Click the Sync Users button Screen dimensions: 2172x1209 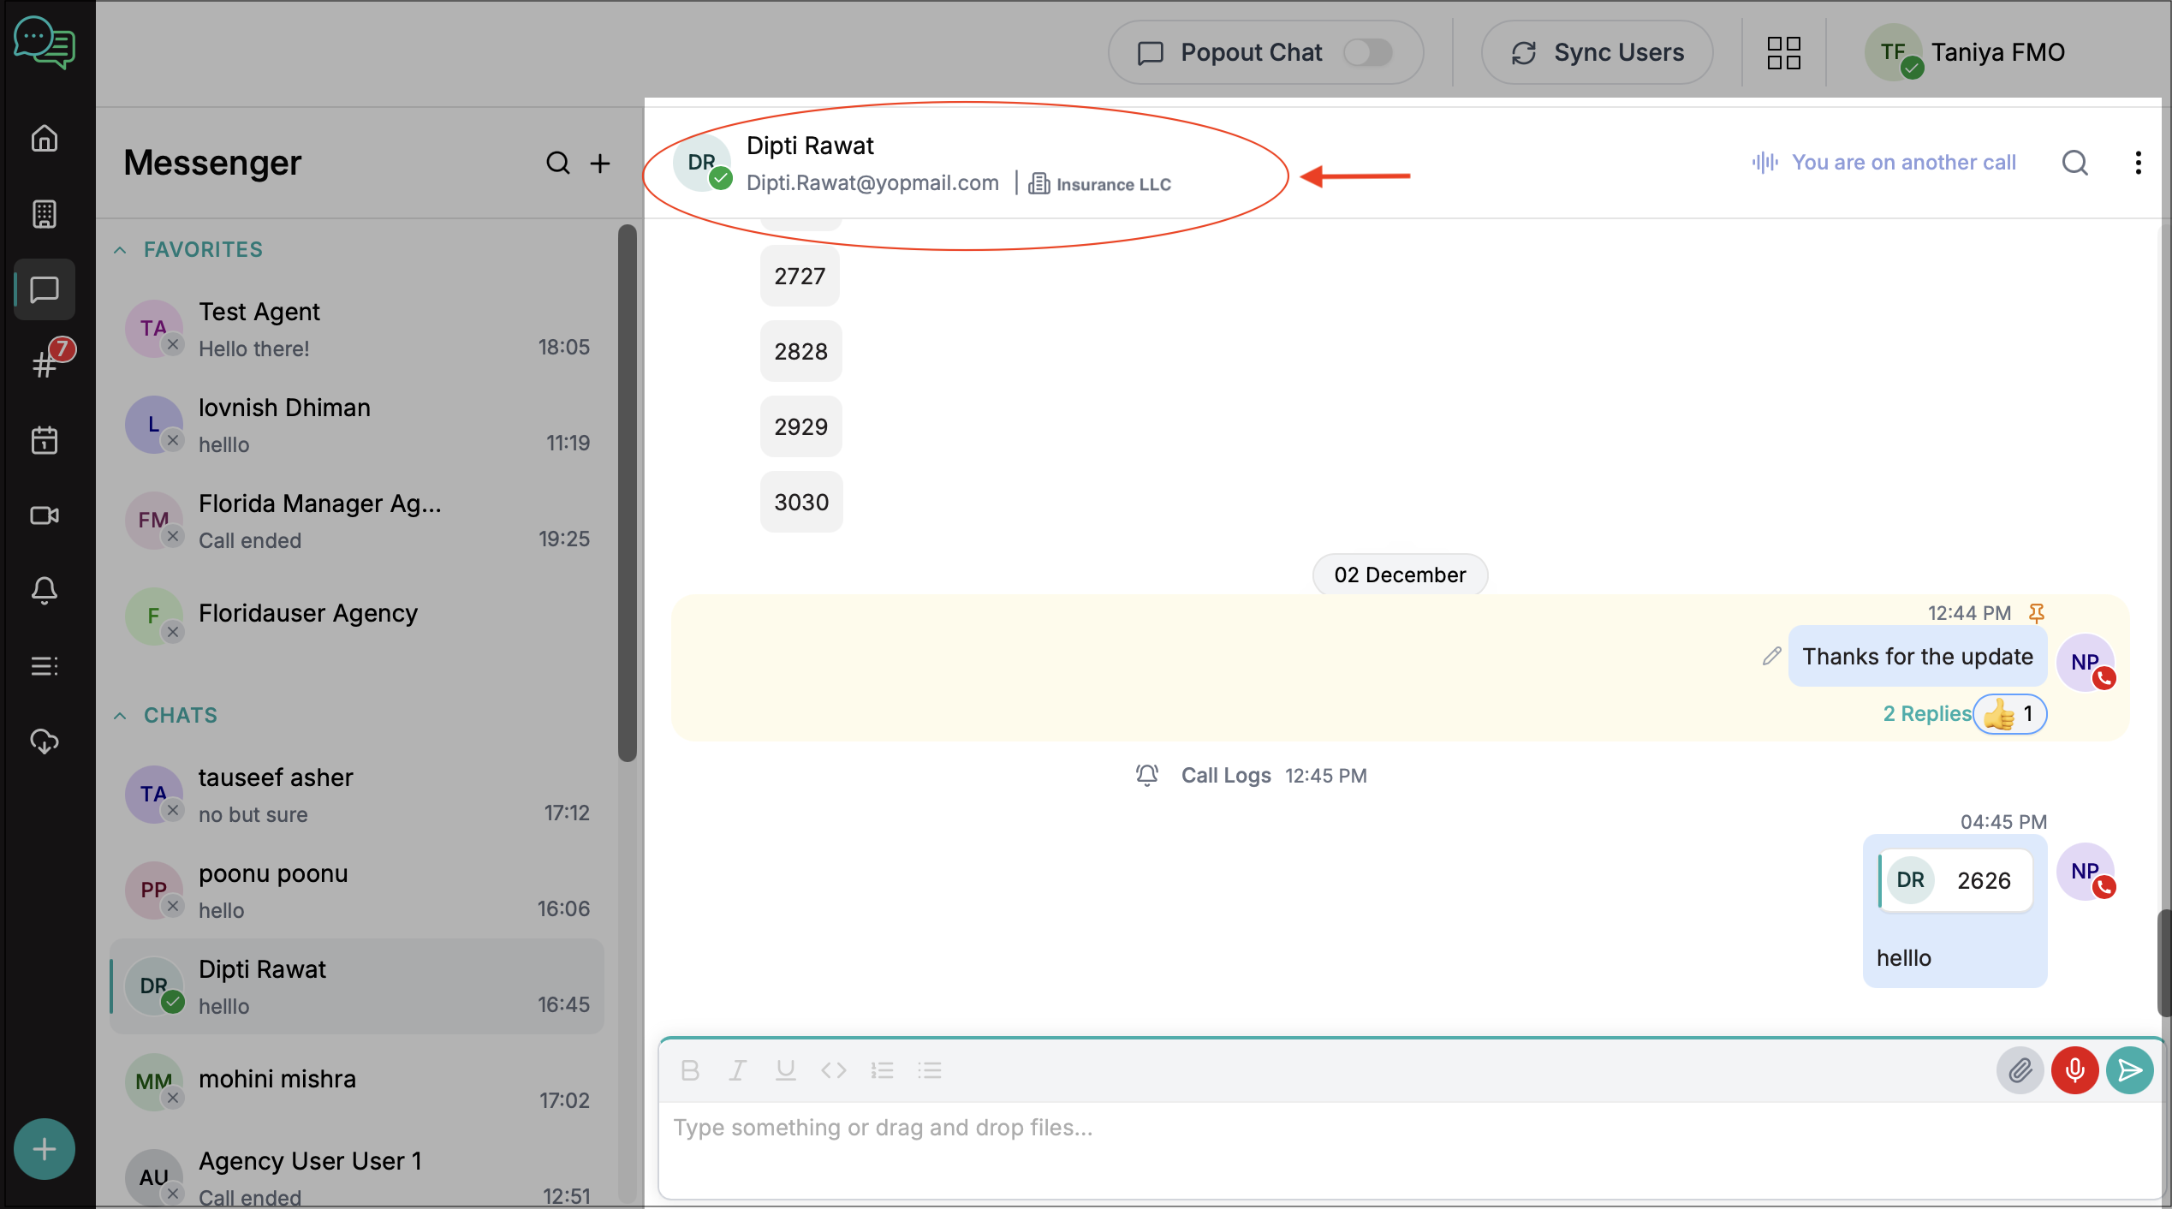pos(1597,52)
